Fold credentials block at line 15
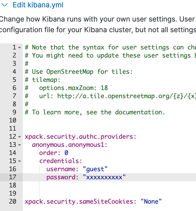Viewport: 196px width, 211px height. pos(19,161)
